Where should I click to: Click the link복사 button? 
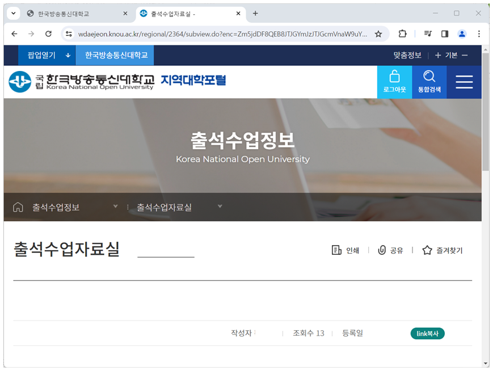427,334
